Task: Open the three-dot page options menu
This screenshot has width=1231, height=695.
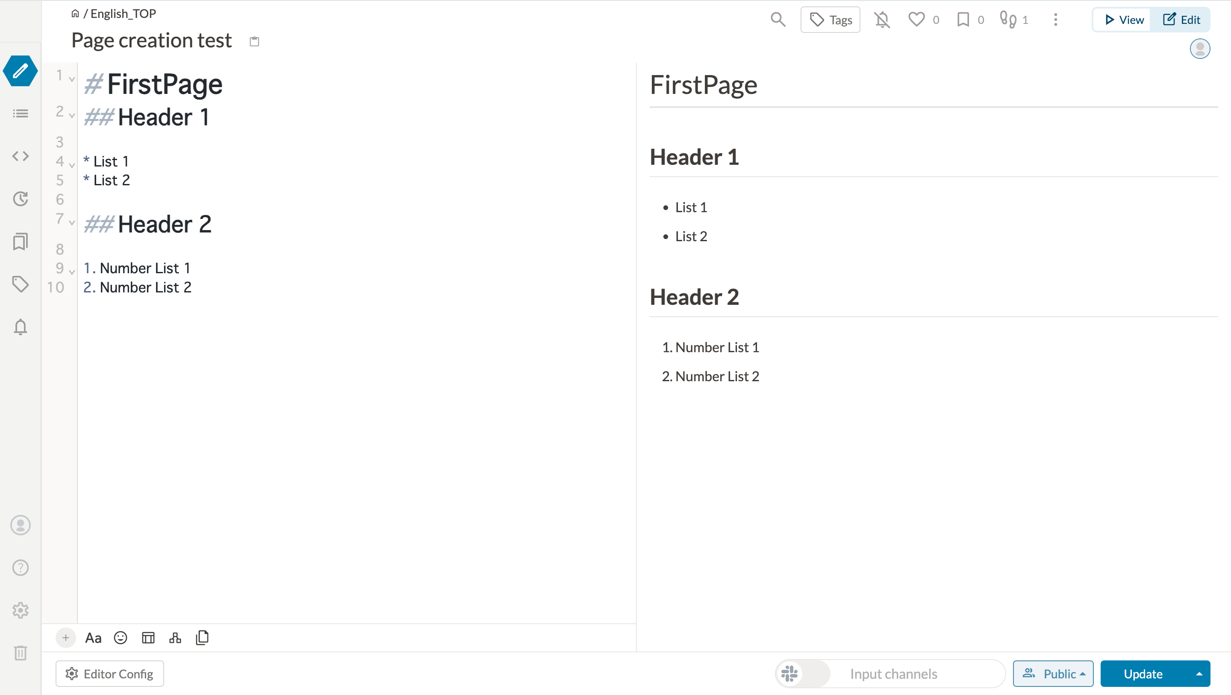Action: (x=1056, y=20)
